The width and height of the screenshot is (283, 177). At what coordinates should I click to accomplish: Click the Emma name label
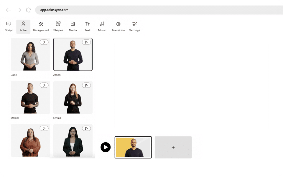pyautogui.click(x=57, y=118)
